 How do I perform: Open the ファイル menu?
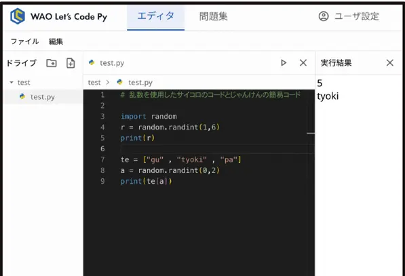[25, 41]
